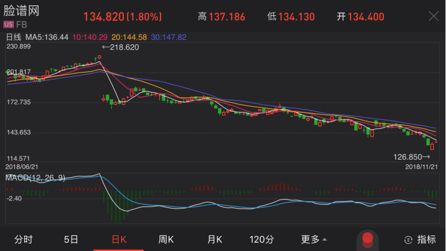The height and width of the screenshot is (251, 446).
Task: Select the 5日 tab
Action: click(x=71, y=239)
